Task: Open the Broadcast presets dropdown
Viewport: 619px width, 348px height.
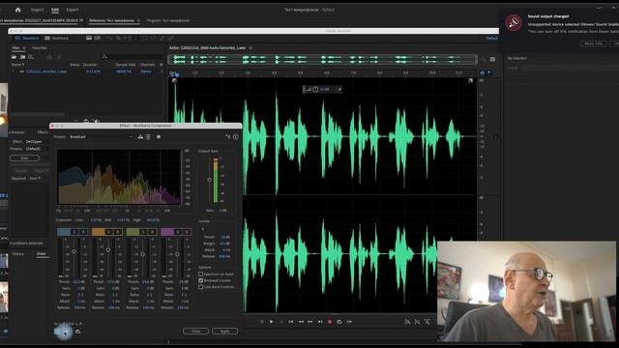Action: tap(101, 137)
